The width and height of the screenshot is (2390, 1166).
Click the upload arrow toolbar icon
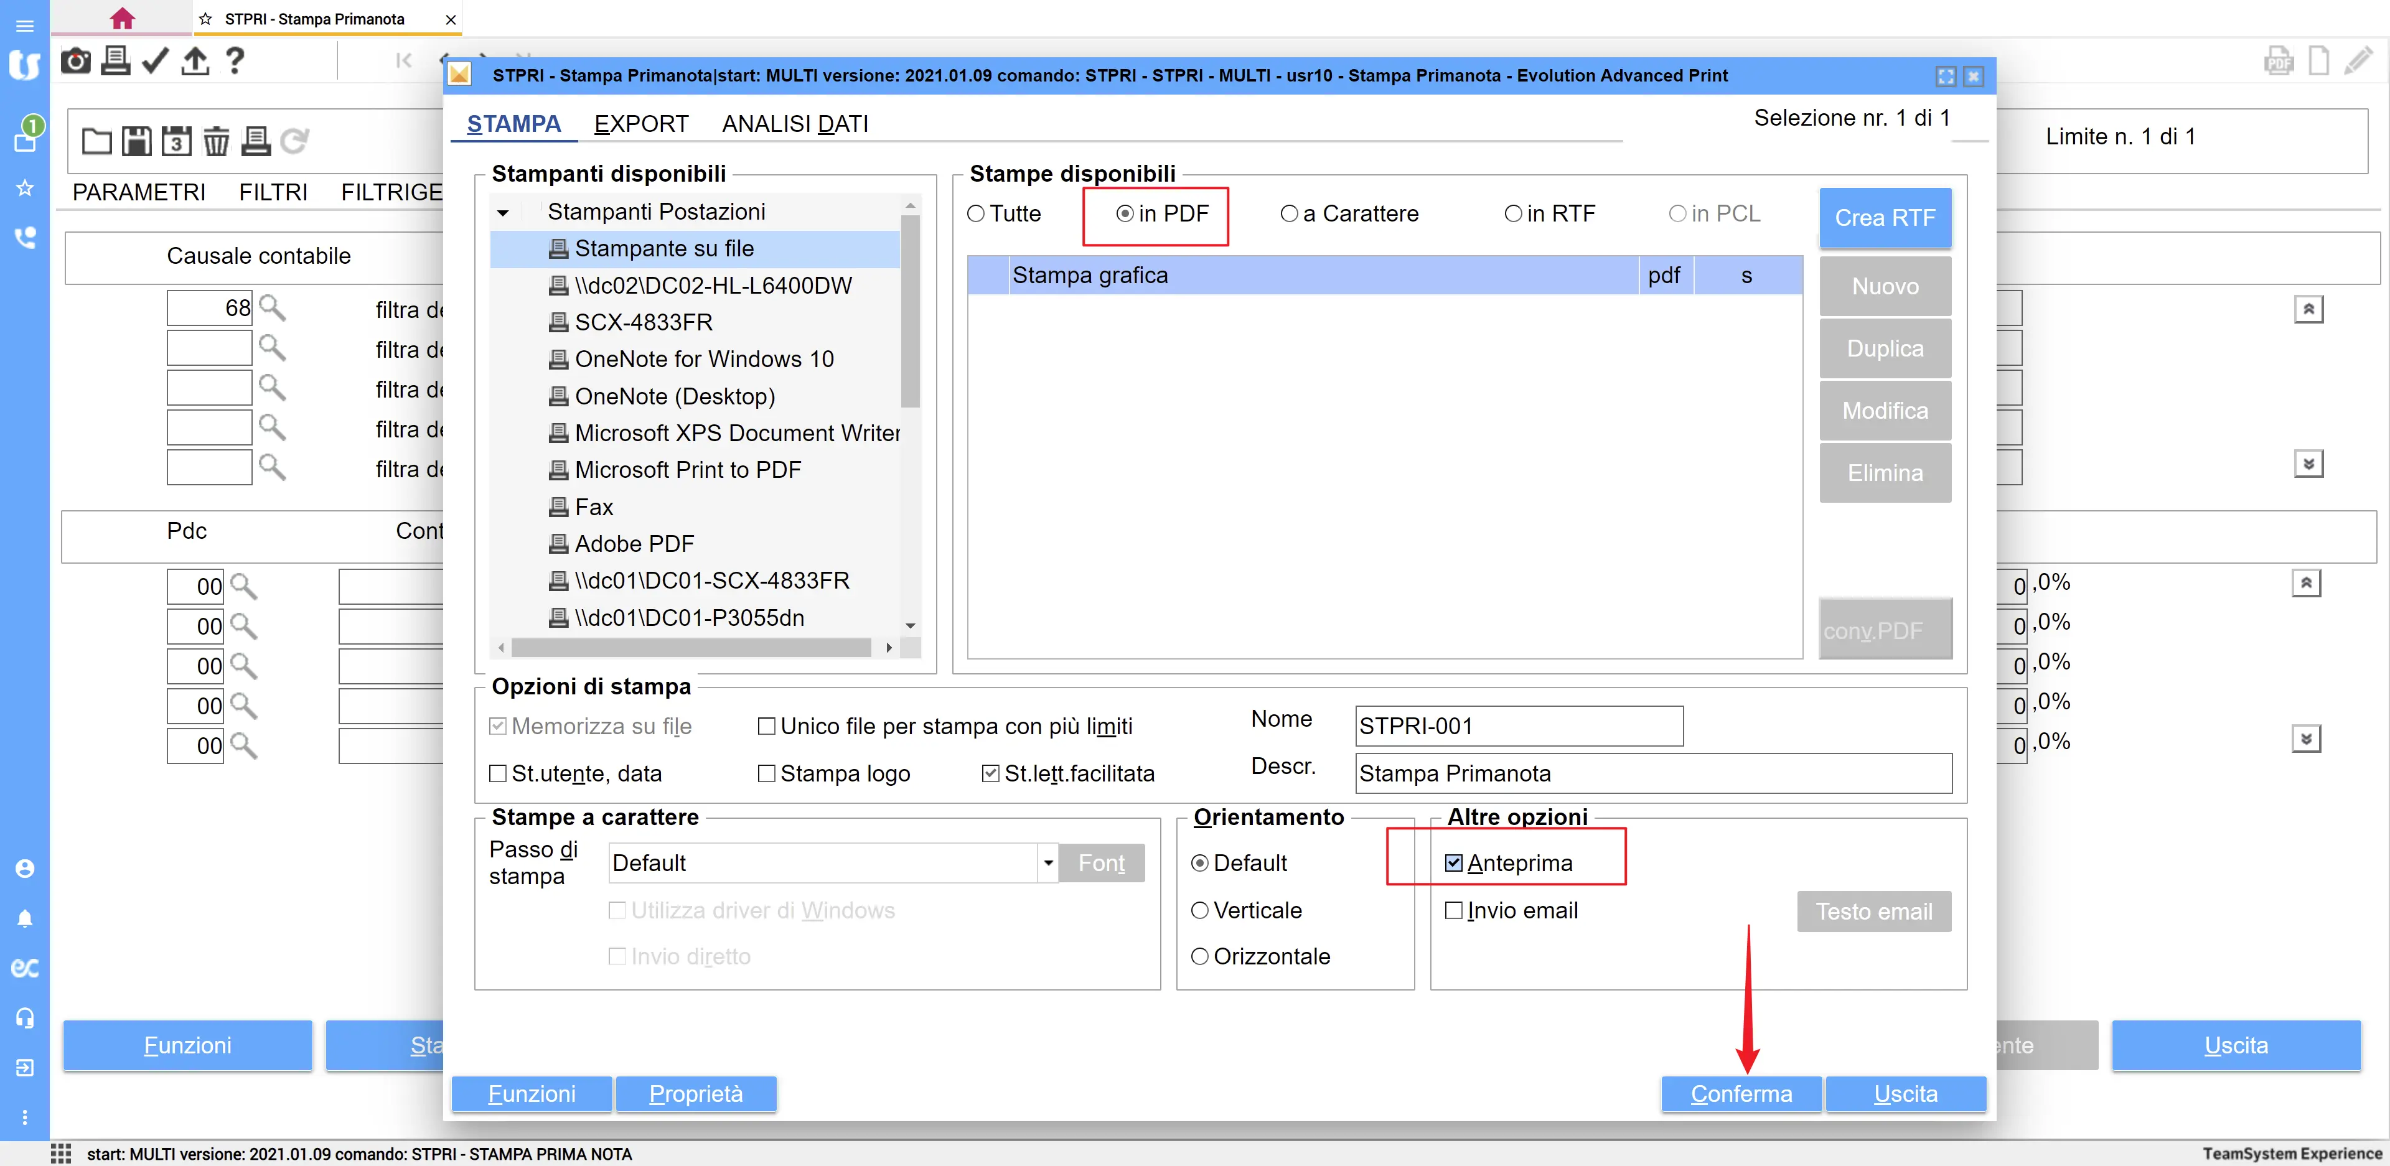[195, 61]
